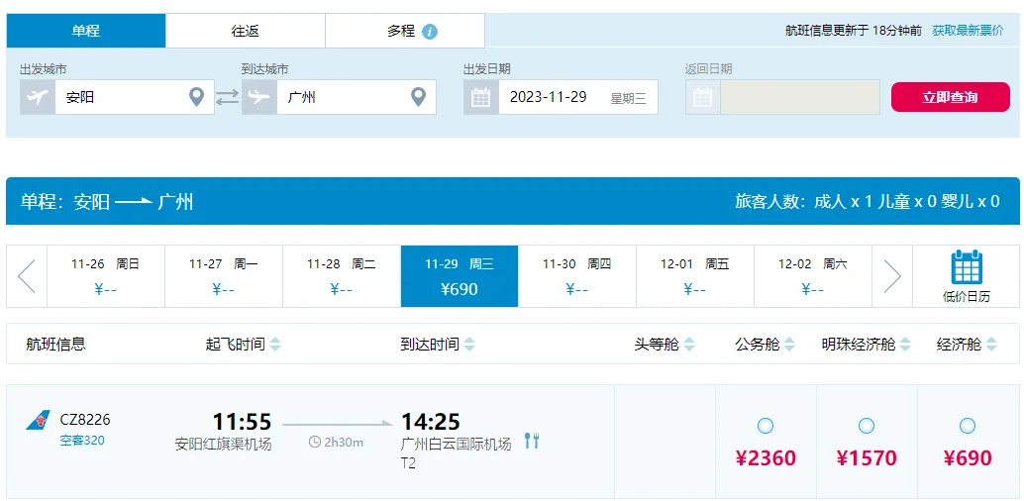The width and height of the screenshot is (1024, 501).
Task: Select date 12-02 周六
Action: coord(813,275)
